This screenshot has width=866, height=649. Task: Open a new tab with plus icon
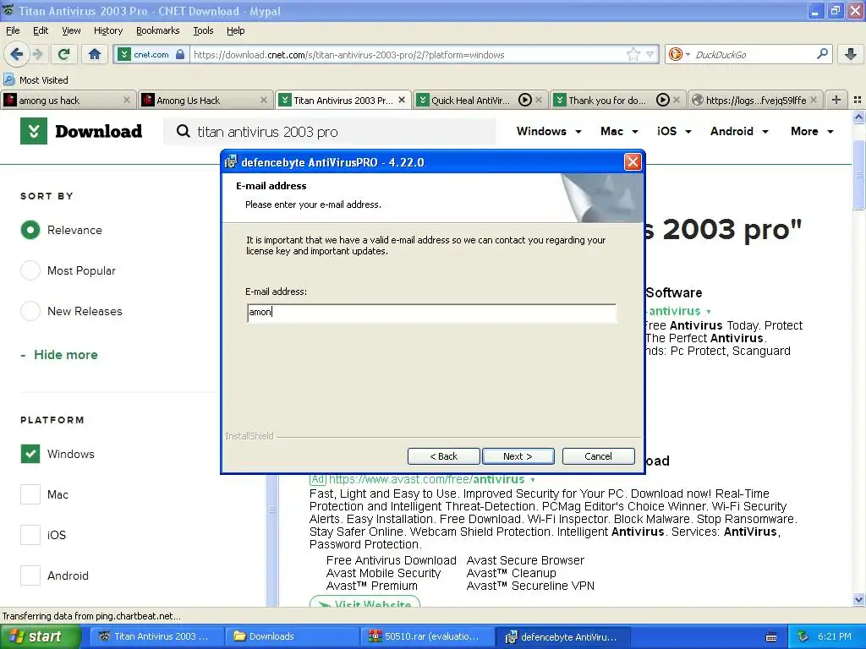(x=836, y=100)
